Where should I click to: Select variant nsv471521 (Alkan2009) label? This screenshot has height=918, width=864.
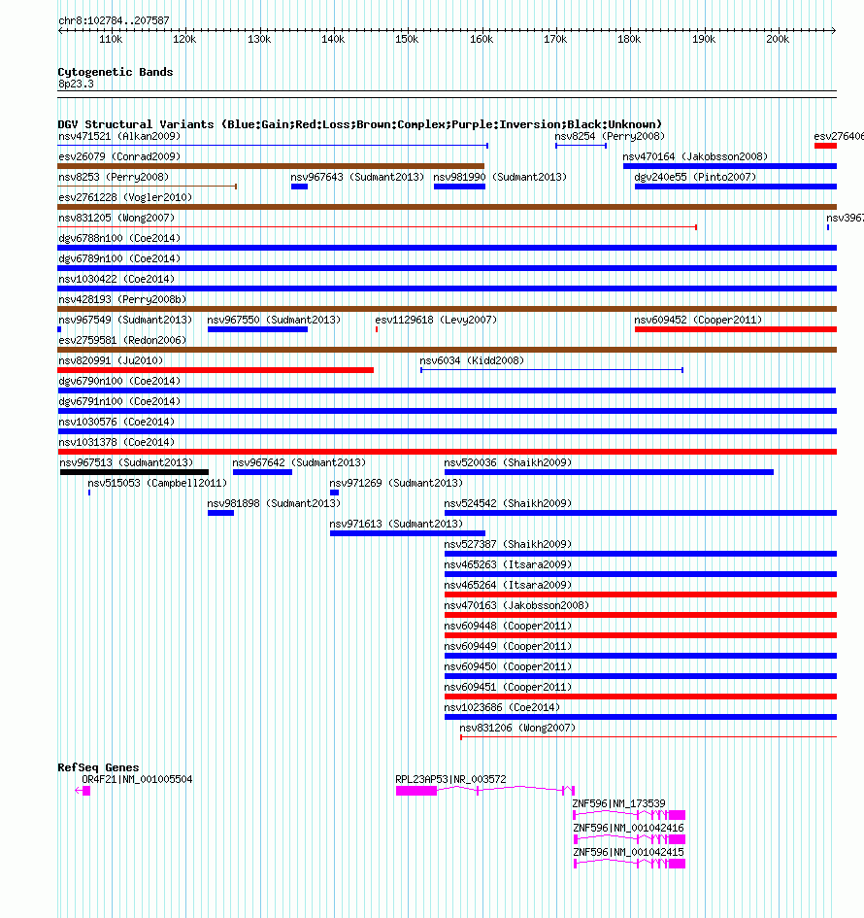point(119,136)
